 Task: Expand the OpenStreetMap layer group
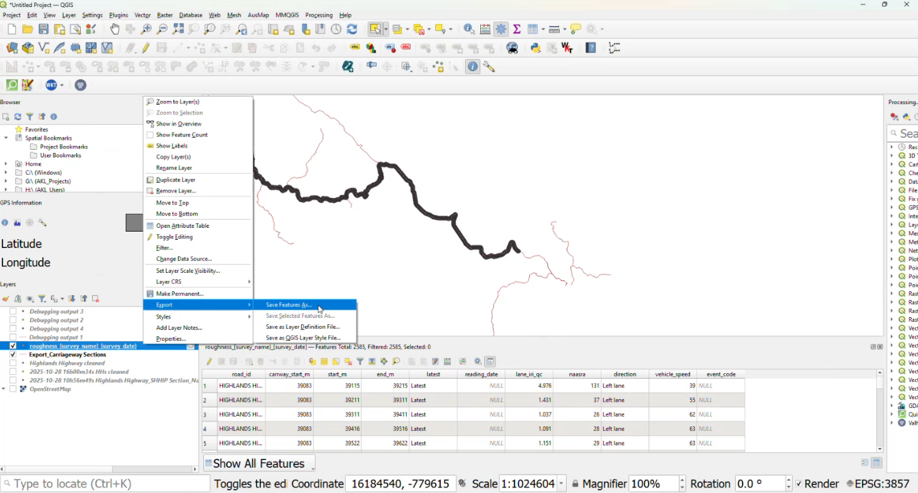click(4, 389)
